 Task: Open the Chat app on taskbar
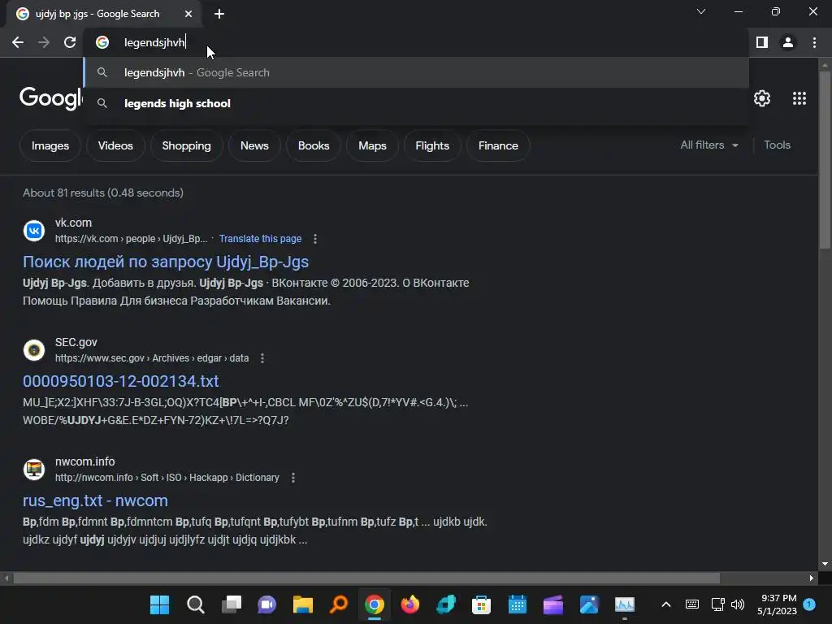[266, 604]
